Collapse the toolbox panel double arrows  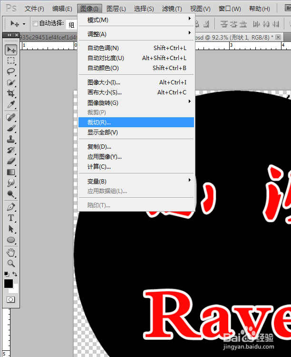[10, 35]
